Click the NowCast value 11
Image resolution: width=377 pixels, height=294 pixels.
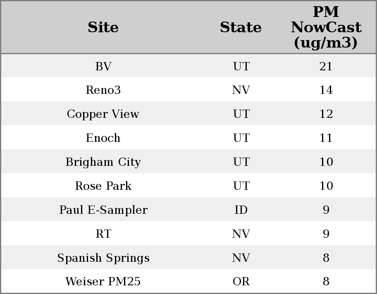326,138
